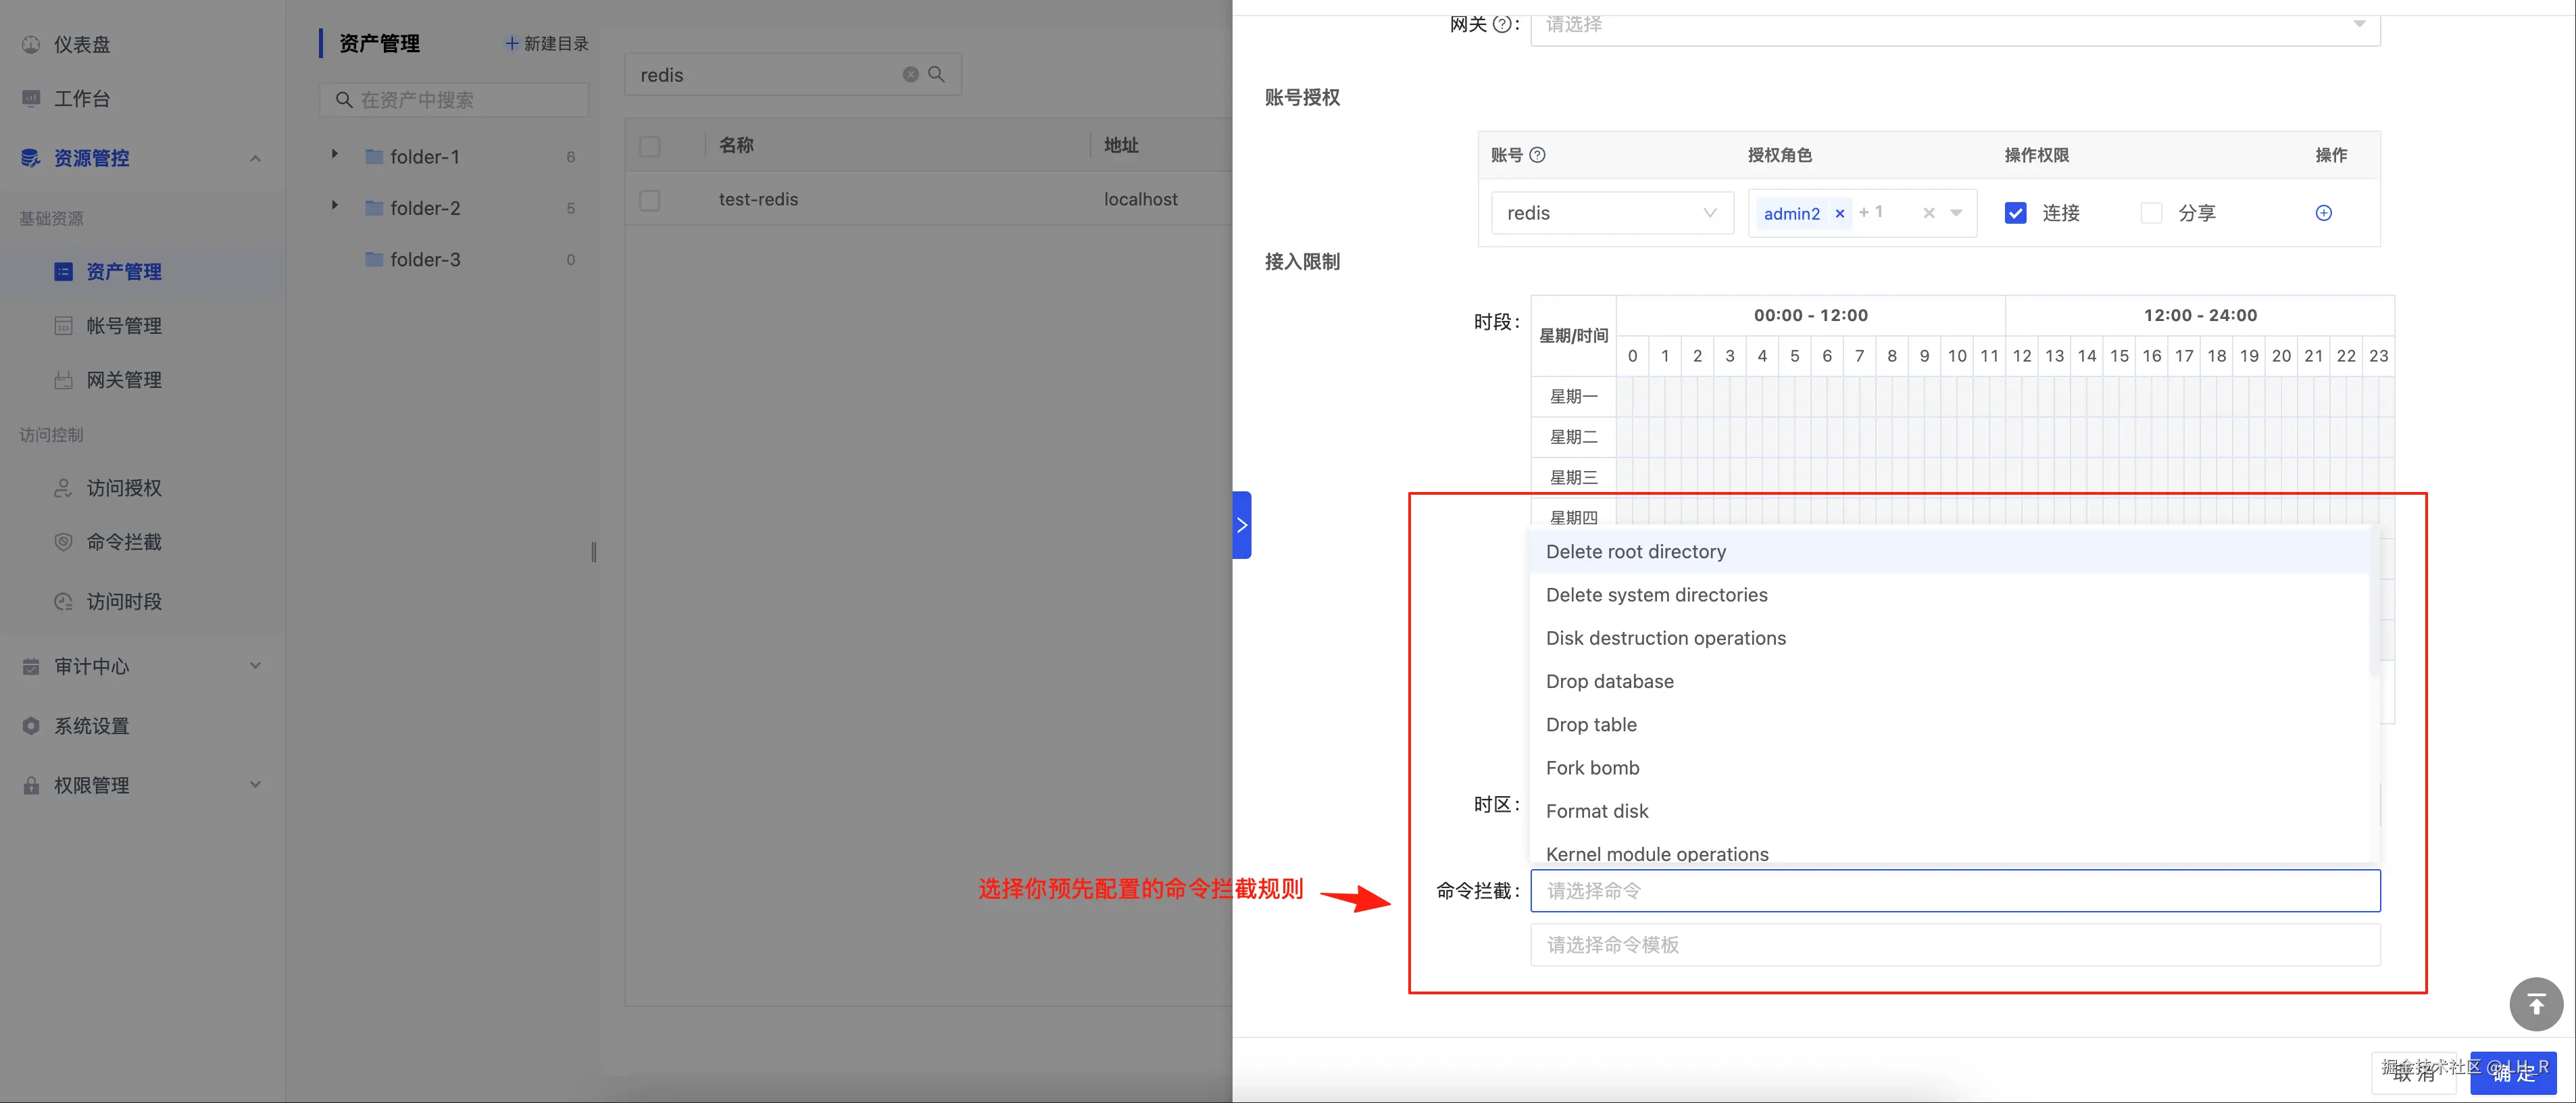Click the help icon next to 网关
This screenshot has width=2576, height=1103.
pyautogui.click(x=1501, y=25)
